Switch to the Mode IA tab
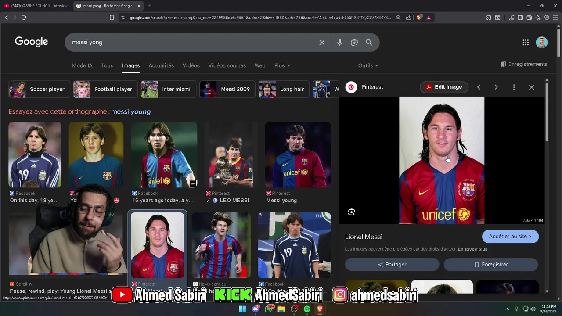Screen dimensions: 562x316 pyautogui.click(x=82, y=65)
